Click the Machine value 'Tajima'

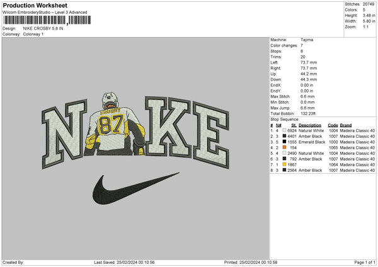307,40
